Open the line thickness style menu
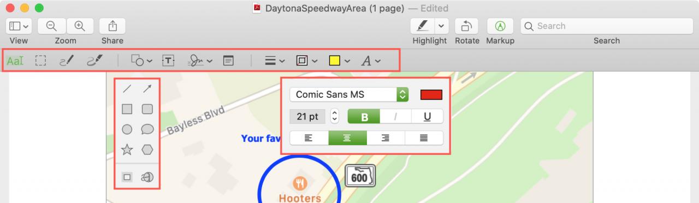699x203 pixels. 275,61
